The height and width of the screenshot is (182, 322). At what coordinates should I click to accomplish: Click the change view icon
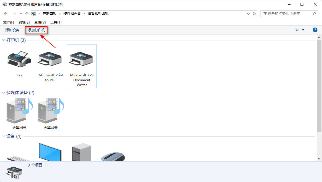(297, 30)
